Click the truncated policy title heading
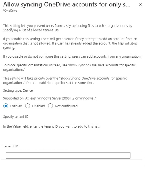This screenshot has width=149, height=174. tap(67, 4)
